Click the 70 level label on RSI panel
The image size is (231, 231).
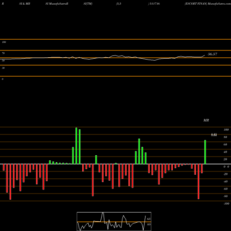(3, 53)
